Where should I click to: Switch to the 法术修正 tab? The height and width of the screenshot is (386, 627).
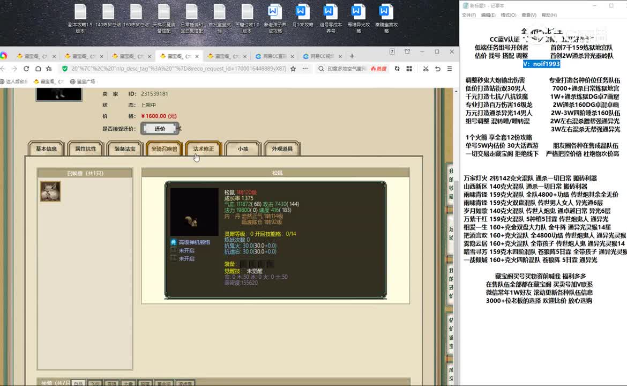click(204, 149)
